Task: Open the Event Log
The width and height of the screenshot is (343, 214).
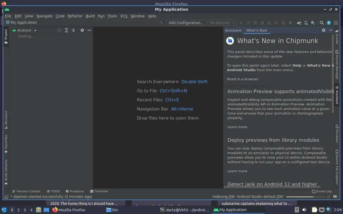Action: (x=322, y=191)
